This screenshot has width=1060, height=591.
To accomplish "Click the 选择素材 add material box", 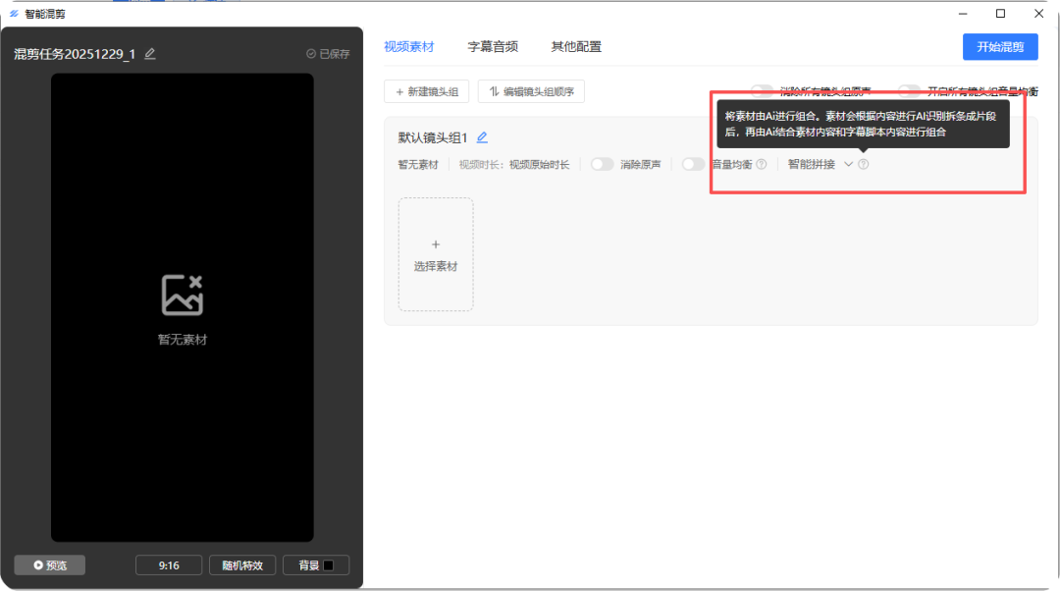I will (436, 254).
